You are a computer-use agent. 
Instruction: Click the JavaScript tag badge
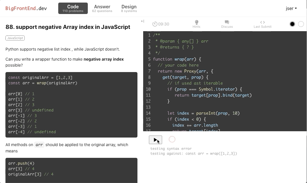(15, 38)
